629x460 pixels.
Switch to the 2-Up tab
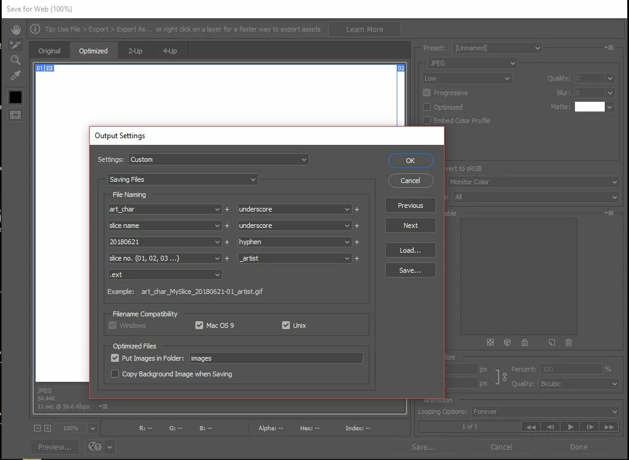[135, 51]
